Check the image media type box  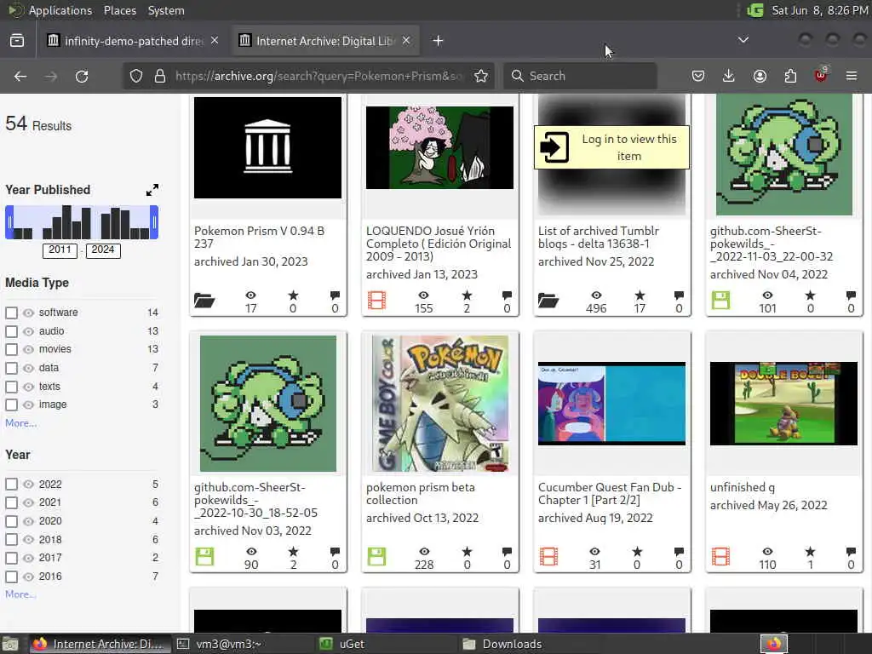(x=11, y=404)
